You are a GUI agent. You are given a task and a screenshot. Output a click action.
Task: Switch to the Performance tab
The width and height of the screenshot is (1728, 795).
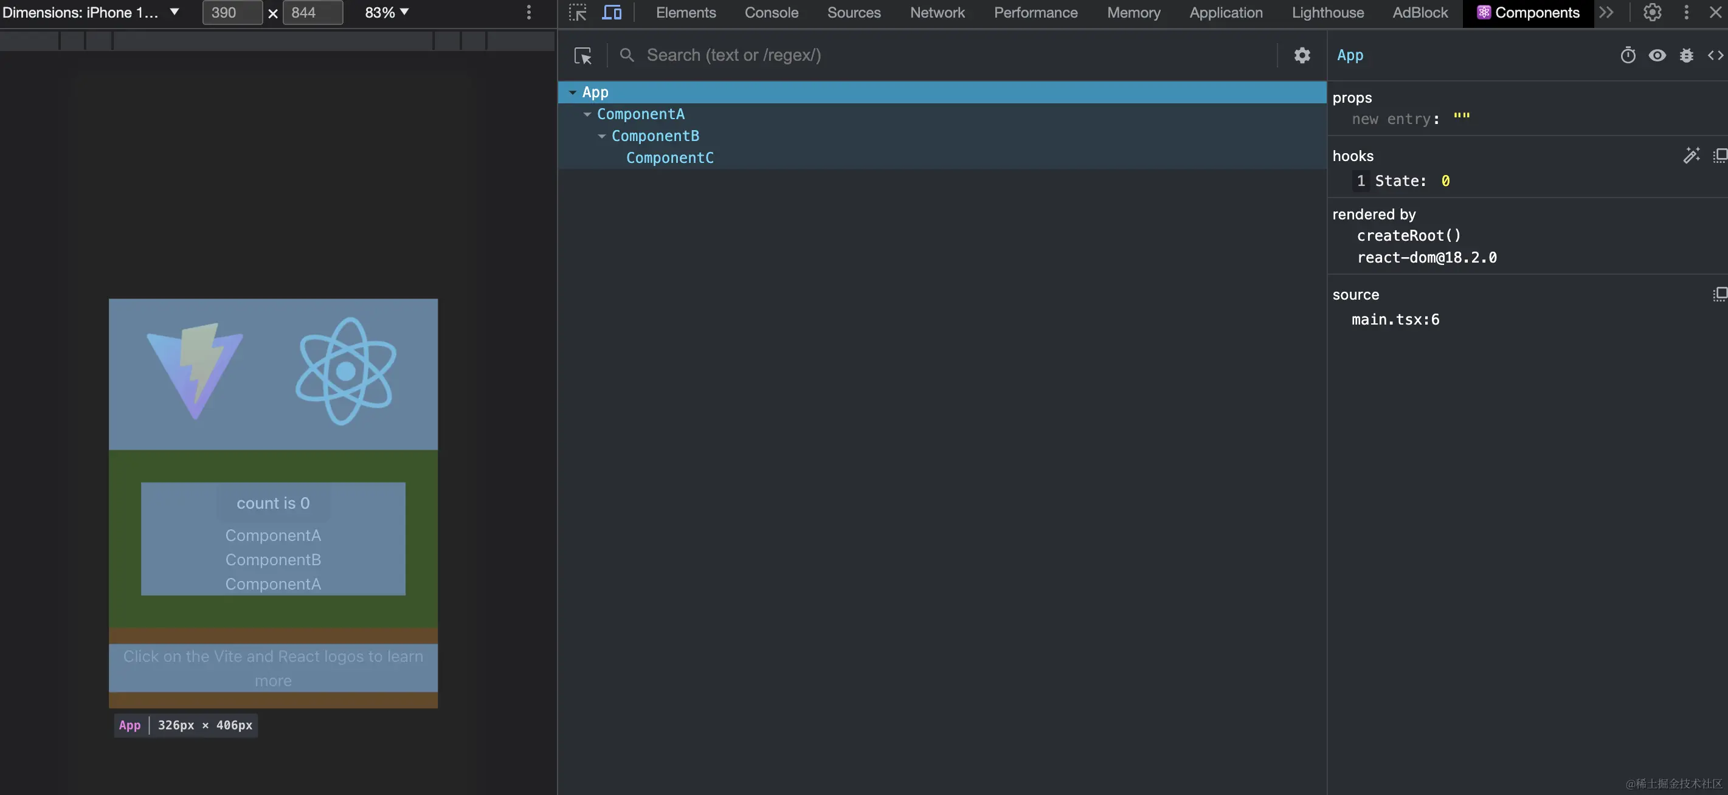pos(1035,12)
